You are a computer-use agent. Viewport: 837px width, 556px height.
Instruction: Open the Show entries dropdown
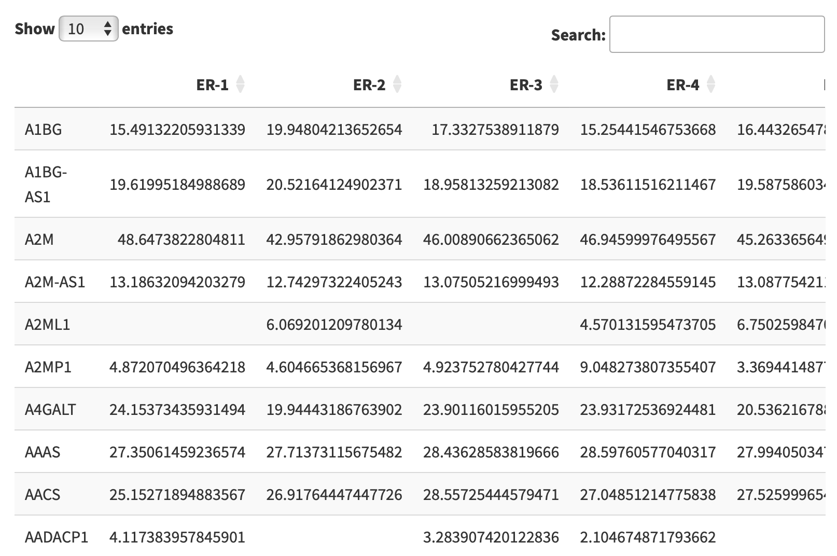(89, 29)
